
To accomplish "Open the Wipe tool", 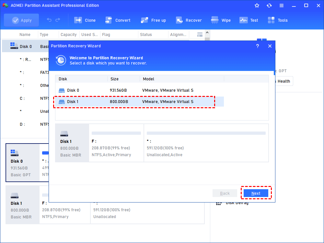I will [x=221, y=20].
